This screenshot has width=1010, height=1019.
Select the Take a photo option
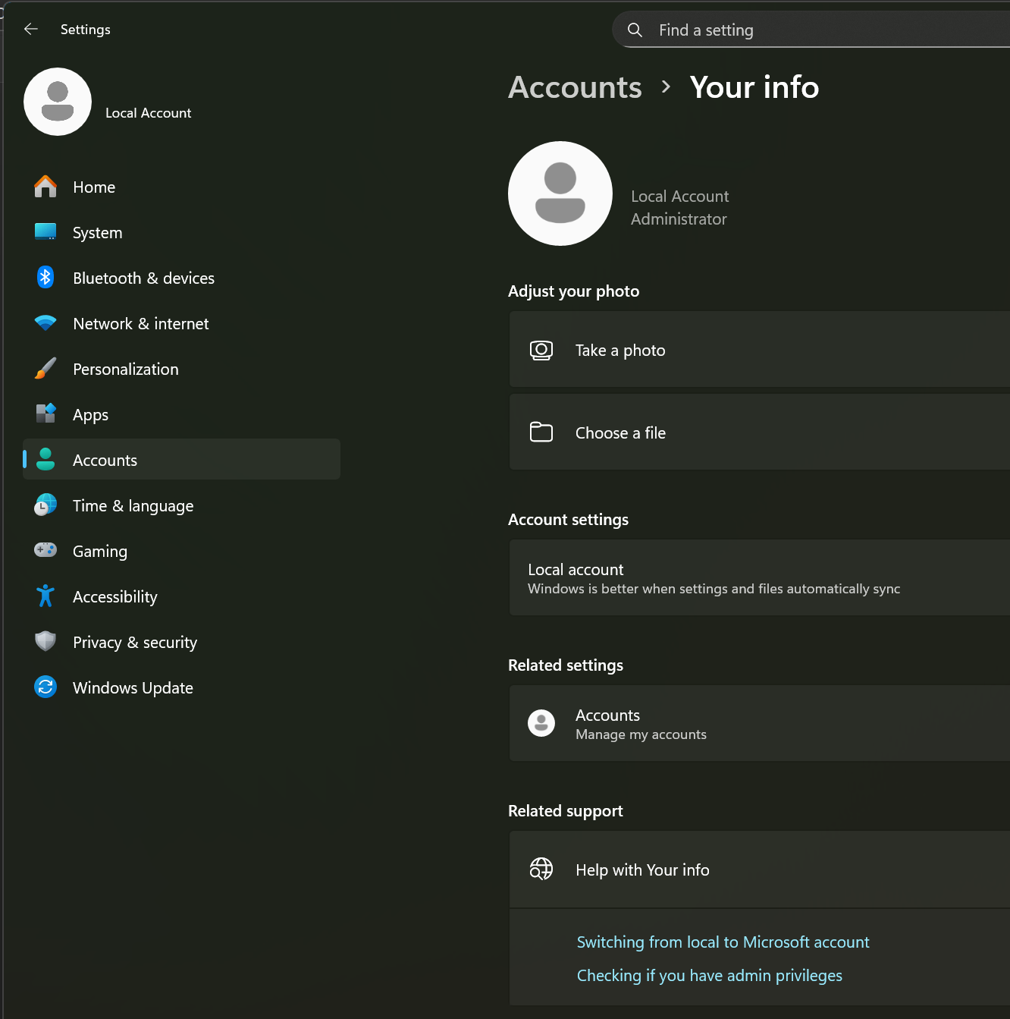[760, 350]
